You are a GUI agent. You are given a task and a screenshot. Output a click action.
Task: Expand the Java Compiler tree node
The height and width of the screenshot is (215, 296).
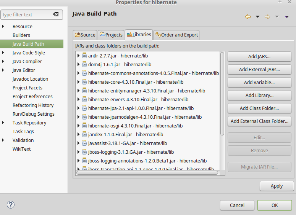coord(3,61)
